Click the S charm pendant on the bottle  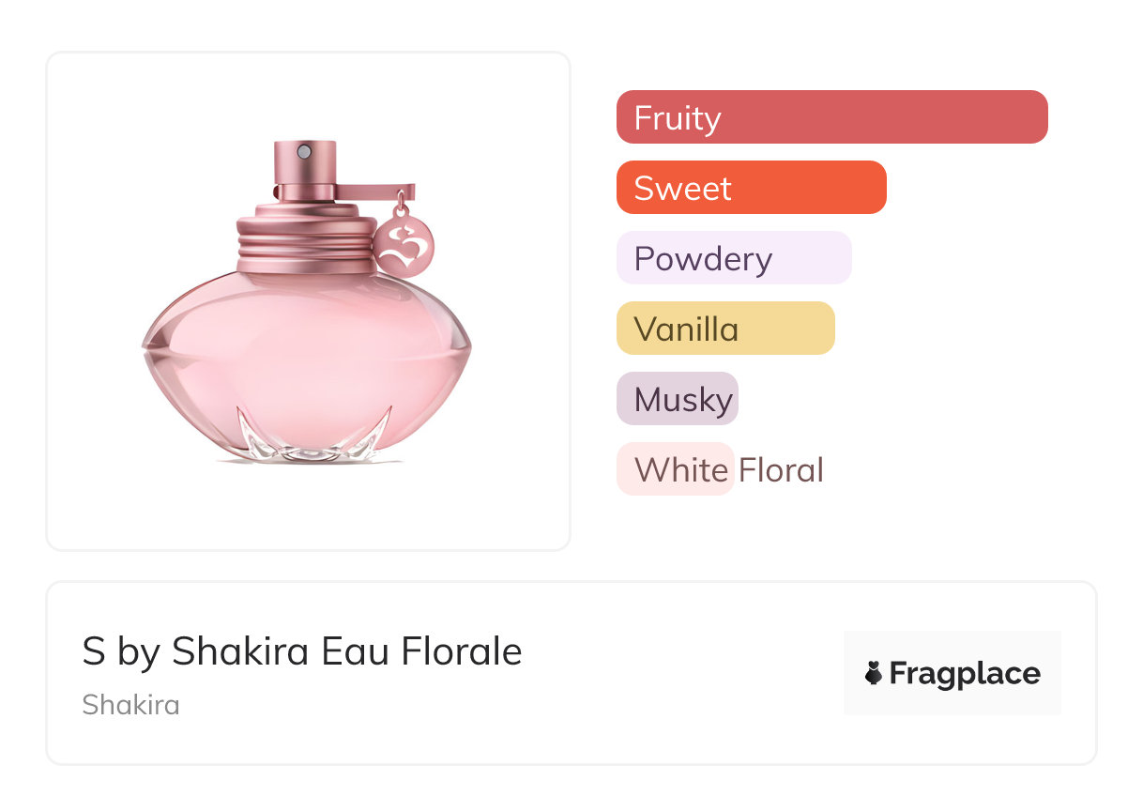(406, 243)
